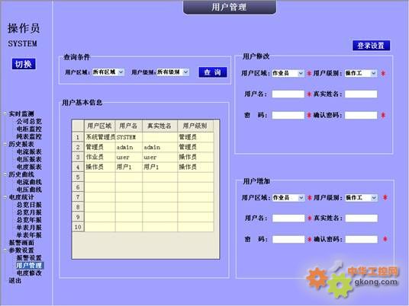The width and height of the screenshot is (409, 306).
Task: Open the 登录设置 login settings button
Action: (x=371, y=46)
